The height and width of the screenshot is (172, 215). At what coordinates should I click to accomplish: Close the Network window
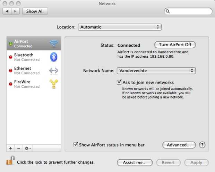(x=5, y=3)
